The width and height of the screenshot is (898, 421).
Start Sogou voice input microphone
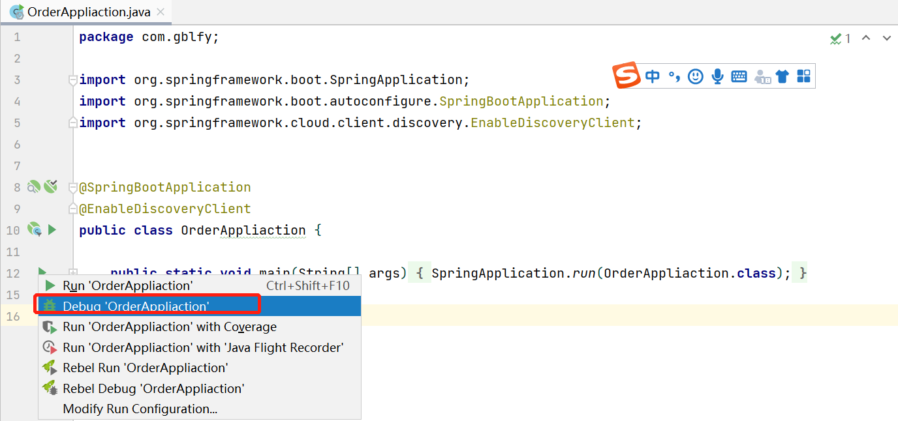coord(717,77)
